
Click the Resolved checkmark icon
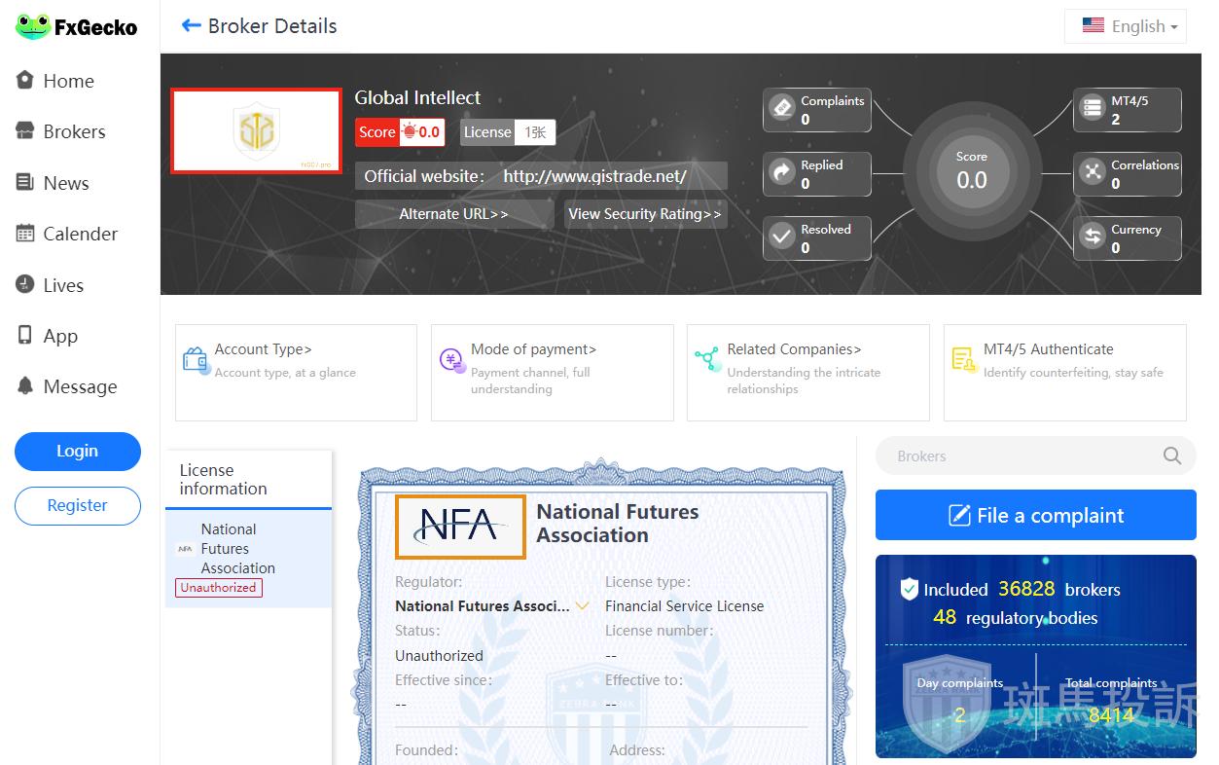coord(782,237)
